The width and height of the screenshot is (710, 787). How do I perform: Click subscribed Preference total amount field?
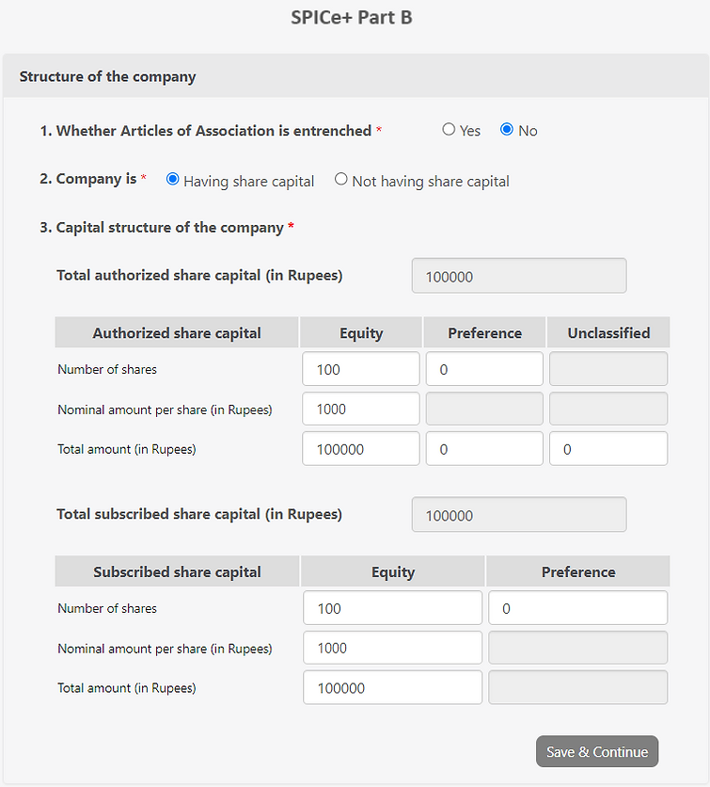pos(578,687)
